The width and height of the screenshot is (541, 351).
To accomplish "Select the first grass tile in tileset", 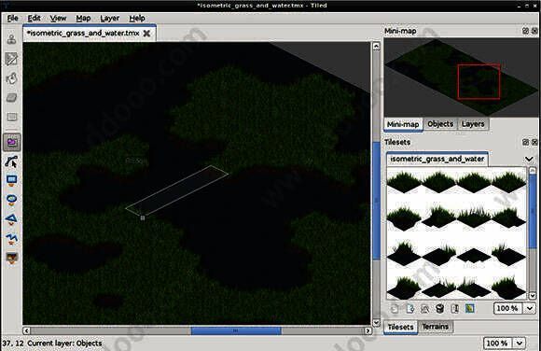I will (404, 182).
